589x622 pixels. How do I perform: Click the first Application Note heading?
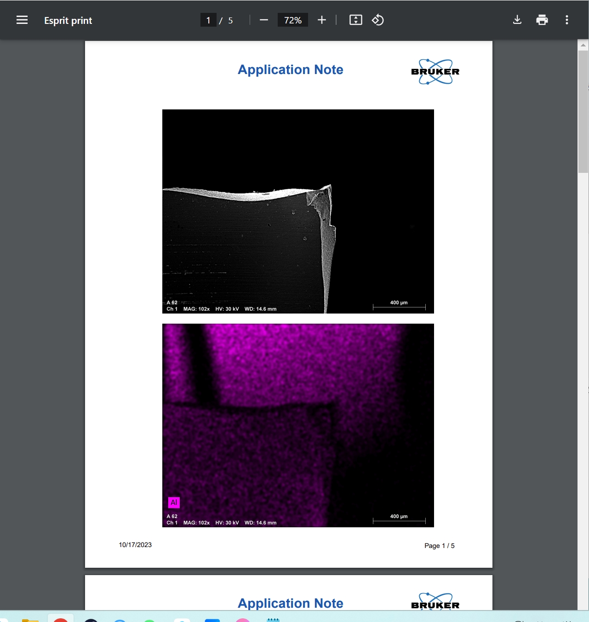(291, 69)
